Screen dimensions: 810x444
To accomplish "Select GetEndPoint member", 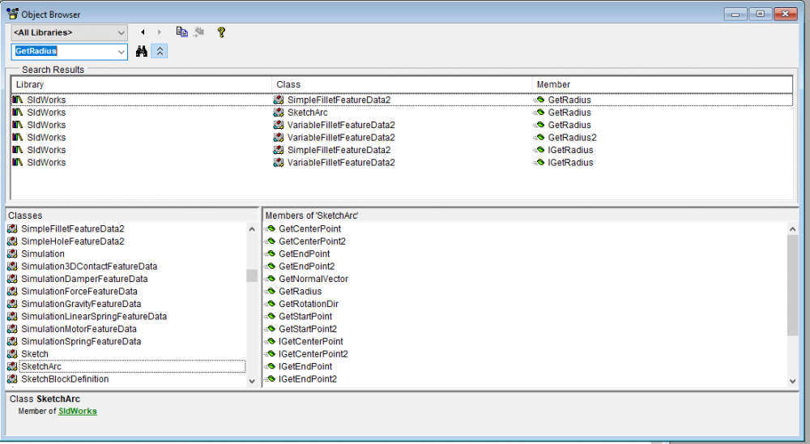I will pos(305,254).
